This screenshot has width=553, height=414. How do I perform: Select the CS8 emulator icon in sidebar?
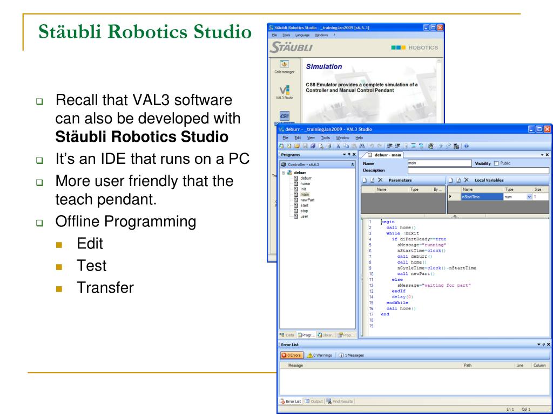(x=284, y=116)
